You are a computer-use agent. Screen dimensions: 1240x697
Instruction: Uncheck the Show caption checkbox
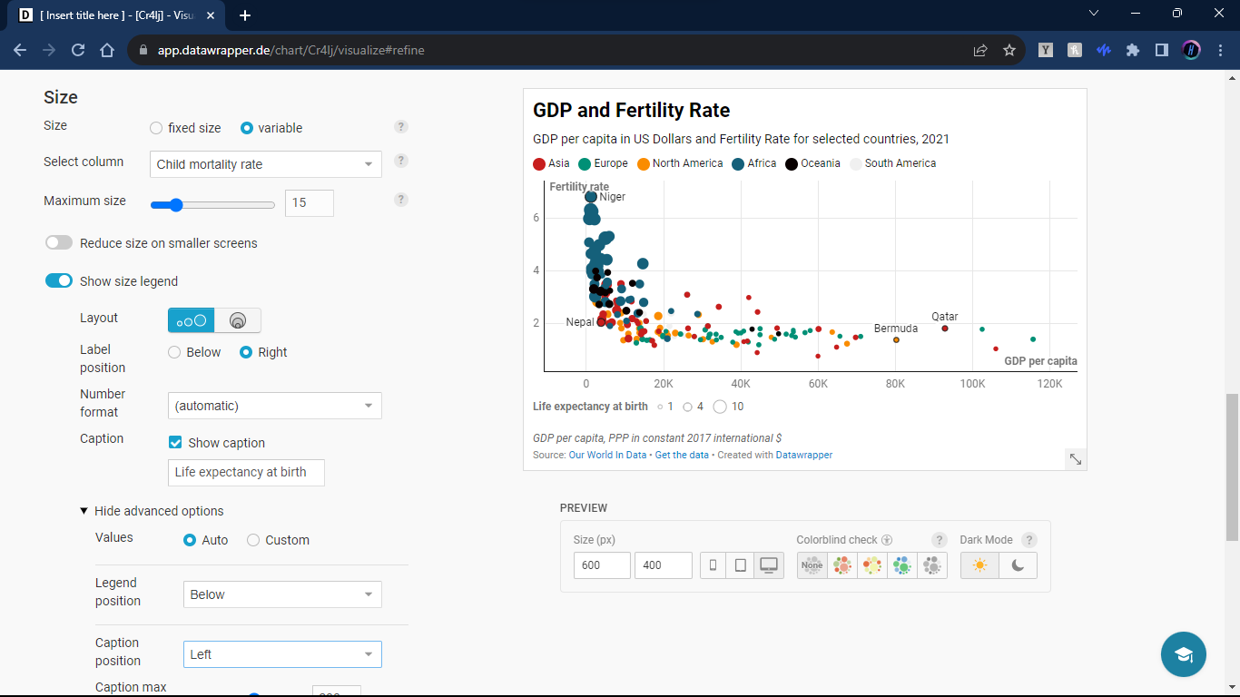point(176,443)
